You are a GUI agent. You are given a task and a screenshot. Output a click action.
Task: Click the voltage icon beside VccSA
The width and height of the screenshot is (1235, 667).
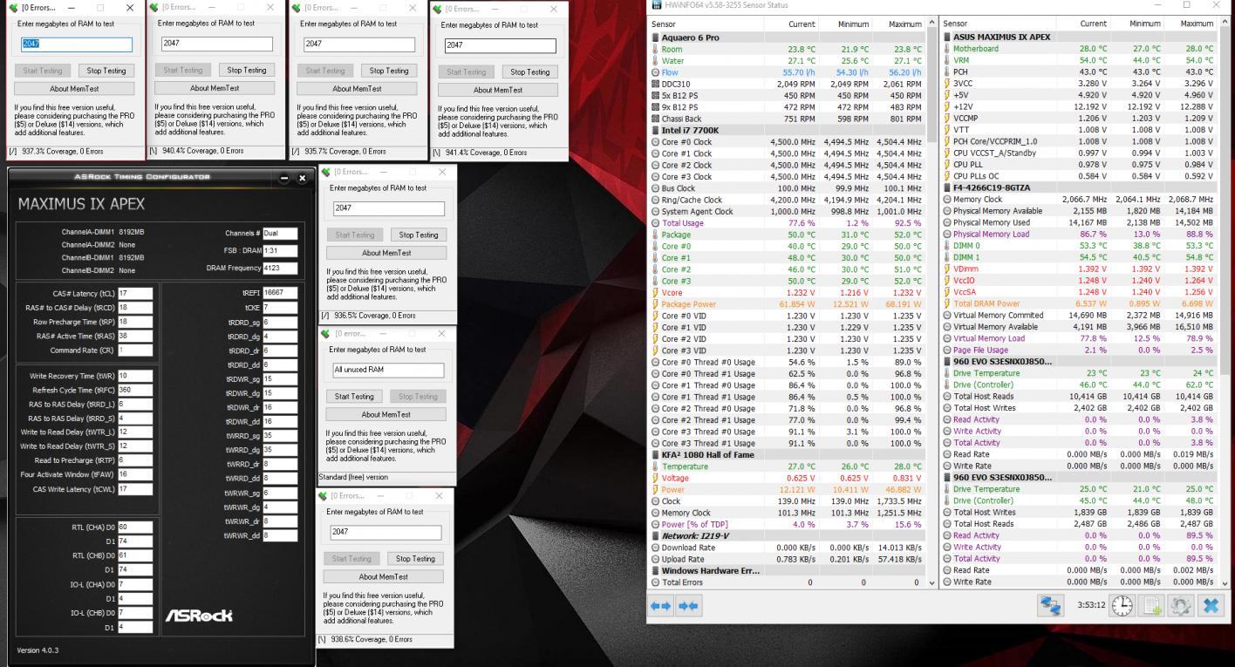coord(947,292)
